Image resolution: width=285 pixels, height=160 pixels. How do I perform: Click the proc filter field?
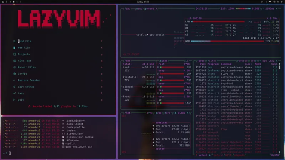coord(212,61)
